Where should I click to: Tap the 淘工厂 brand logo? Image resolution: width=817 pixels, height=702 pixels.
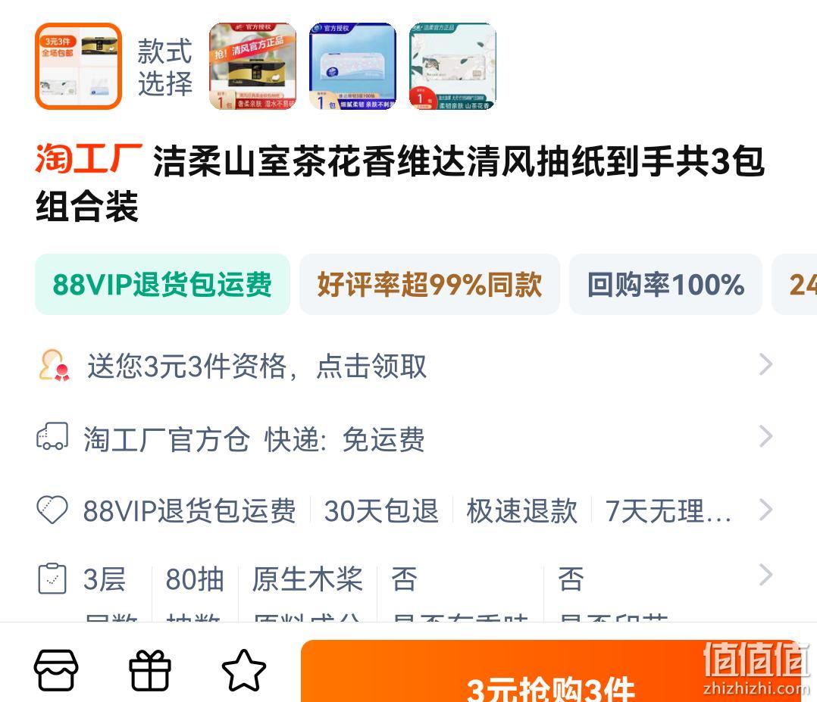click(x=89, y=158)
